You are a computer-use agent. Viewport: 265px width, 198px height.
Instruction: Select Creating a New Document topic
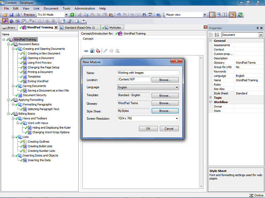coord(44,53)
